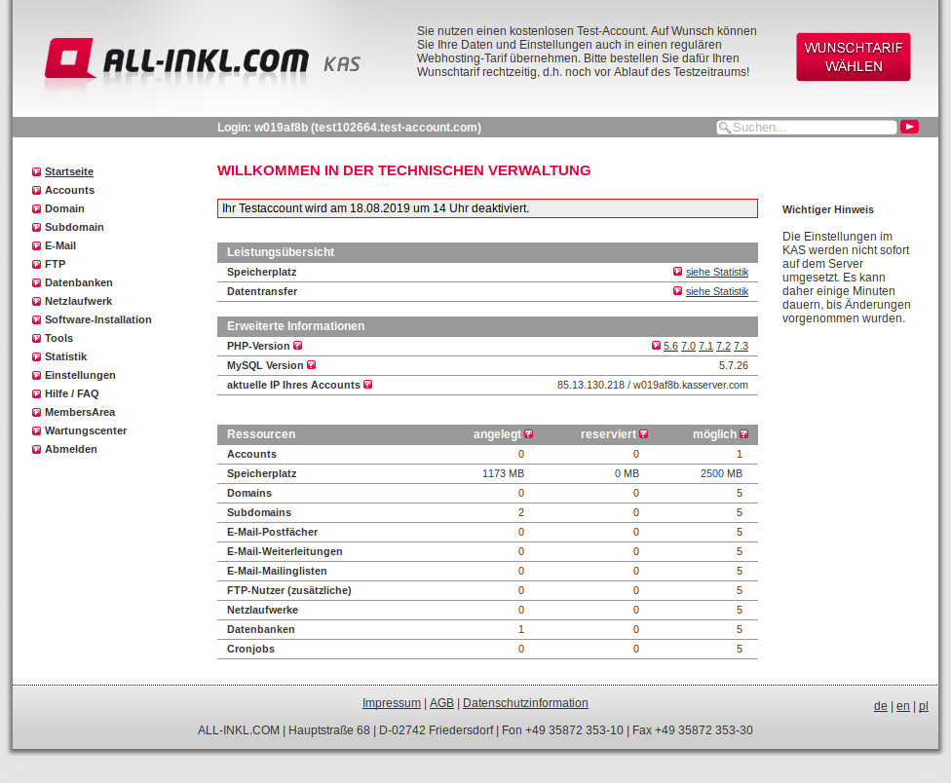Click the help icon next to möglich
The image size is (951, 783).
coord(744,434)
